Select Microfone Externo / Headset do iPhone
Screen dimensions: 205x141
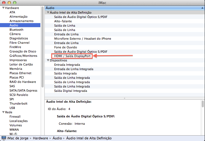83,39
